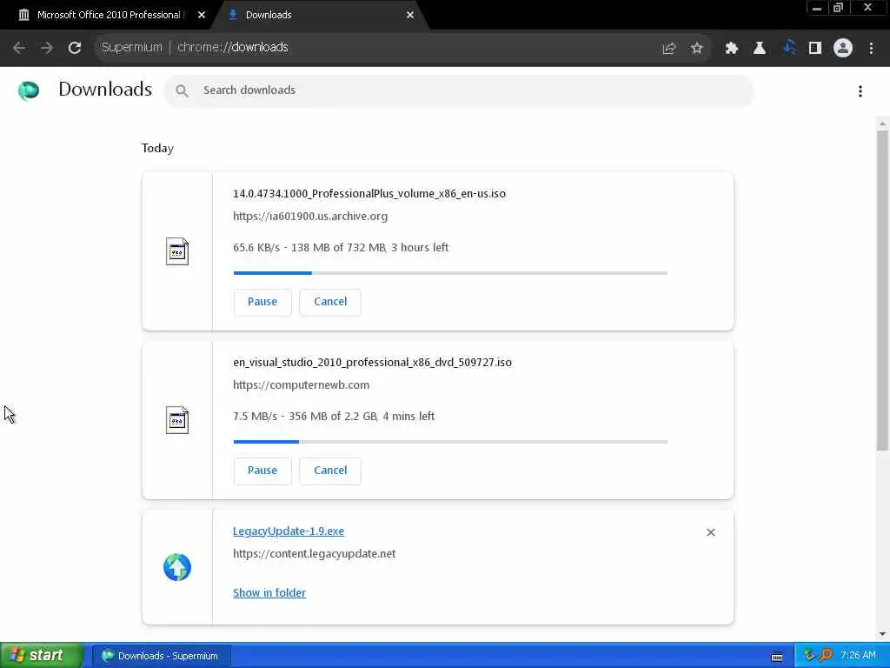
Task: Click the https://ia601900.us.archive.org source text
Action: (310, 217)
